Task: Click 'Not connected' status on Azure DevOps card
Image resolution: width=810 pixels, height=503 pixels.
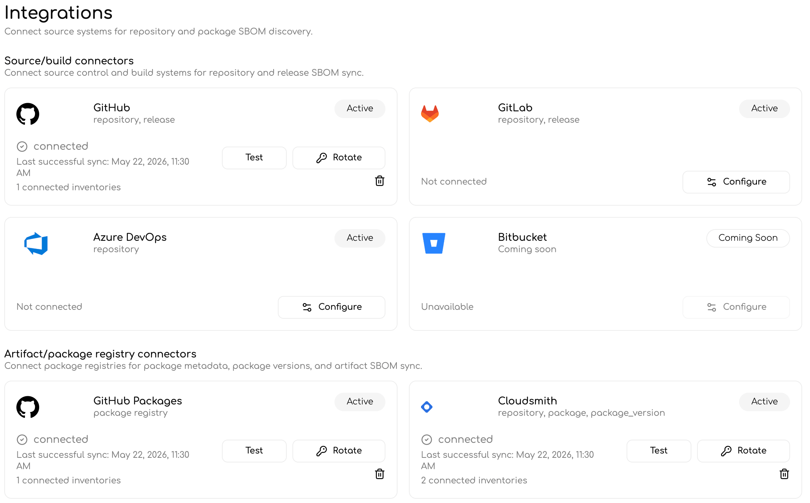Action: pos(49,307)
